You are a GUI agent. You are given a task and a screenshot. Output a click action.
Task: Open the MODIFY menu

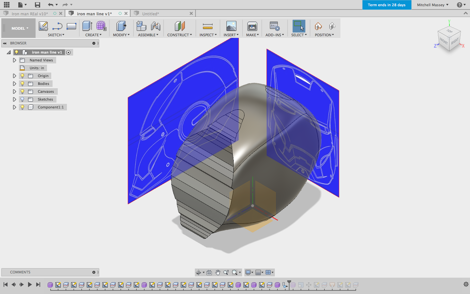121,35
